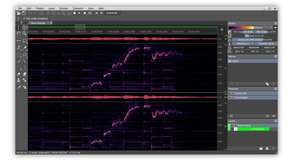Select the amplifier eraser tool next to Eraser
This screenshot has width=293, height=161.
(x=24, y=74)
